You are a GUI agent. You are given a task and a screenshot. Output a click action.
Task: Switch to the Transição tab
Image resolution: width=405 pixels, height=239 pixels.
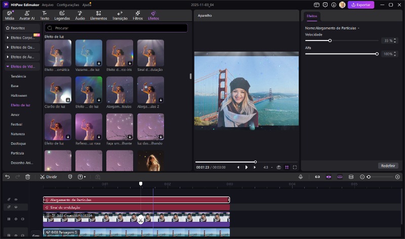(x=119, y=15)
